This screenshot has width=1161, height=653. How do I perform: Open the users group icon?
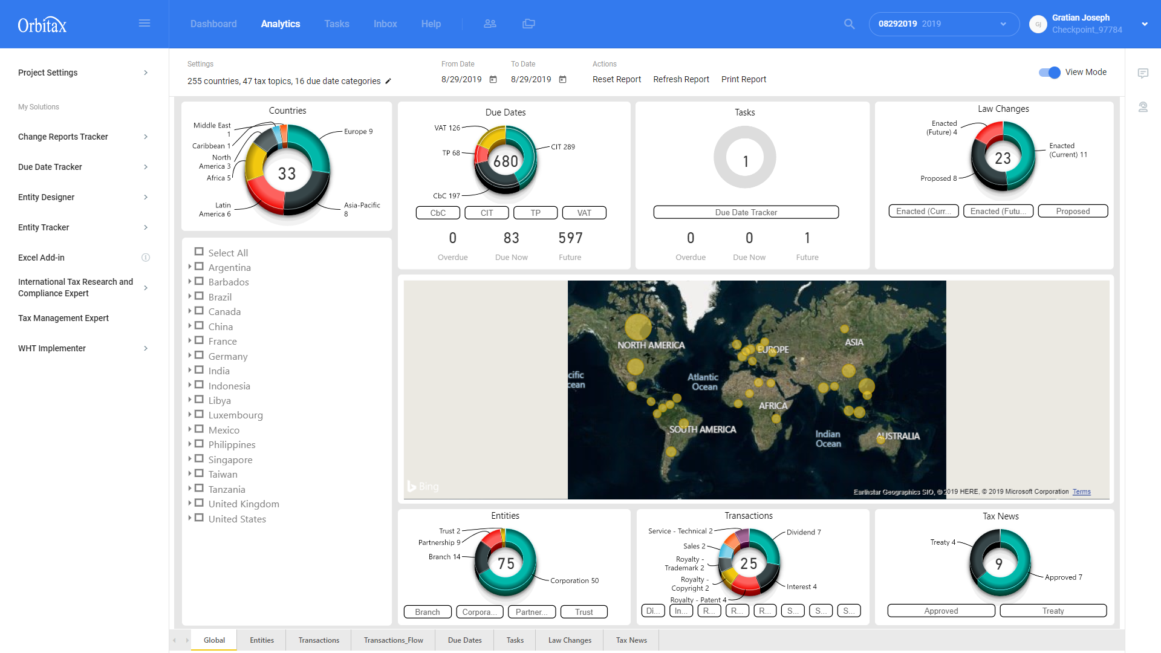[490, 24]
